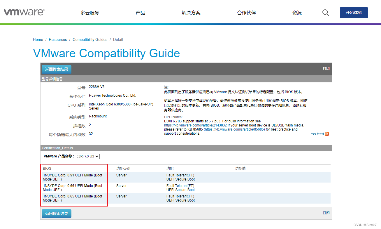The height and width of the screenshot is (229, 381).
Task: Select the Intel Xeon Gold CPU series text
Action: pos(121,106)
